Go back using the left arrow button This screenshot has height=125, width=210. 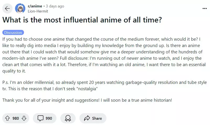tap(7, 8)
